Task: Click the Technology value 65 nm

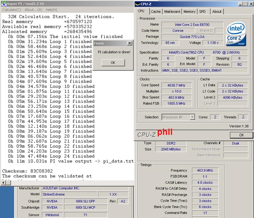Action: 170,43
